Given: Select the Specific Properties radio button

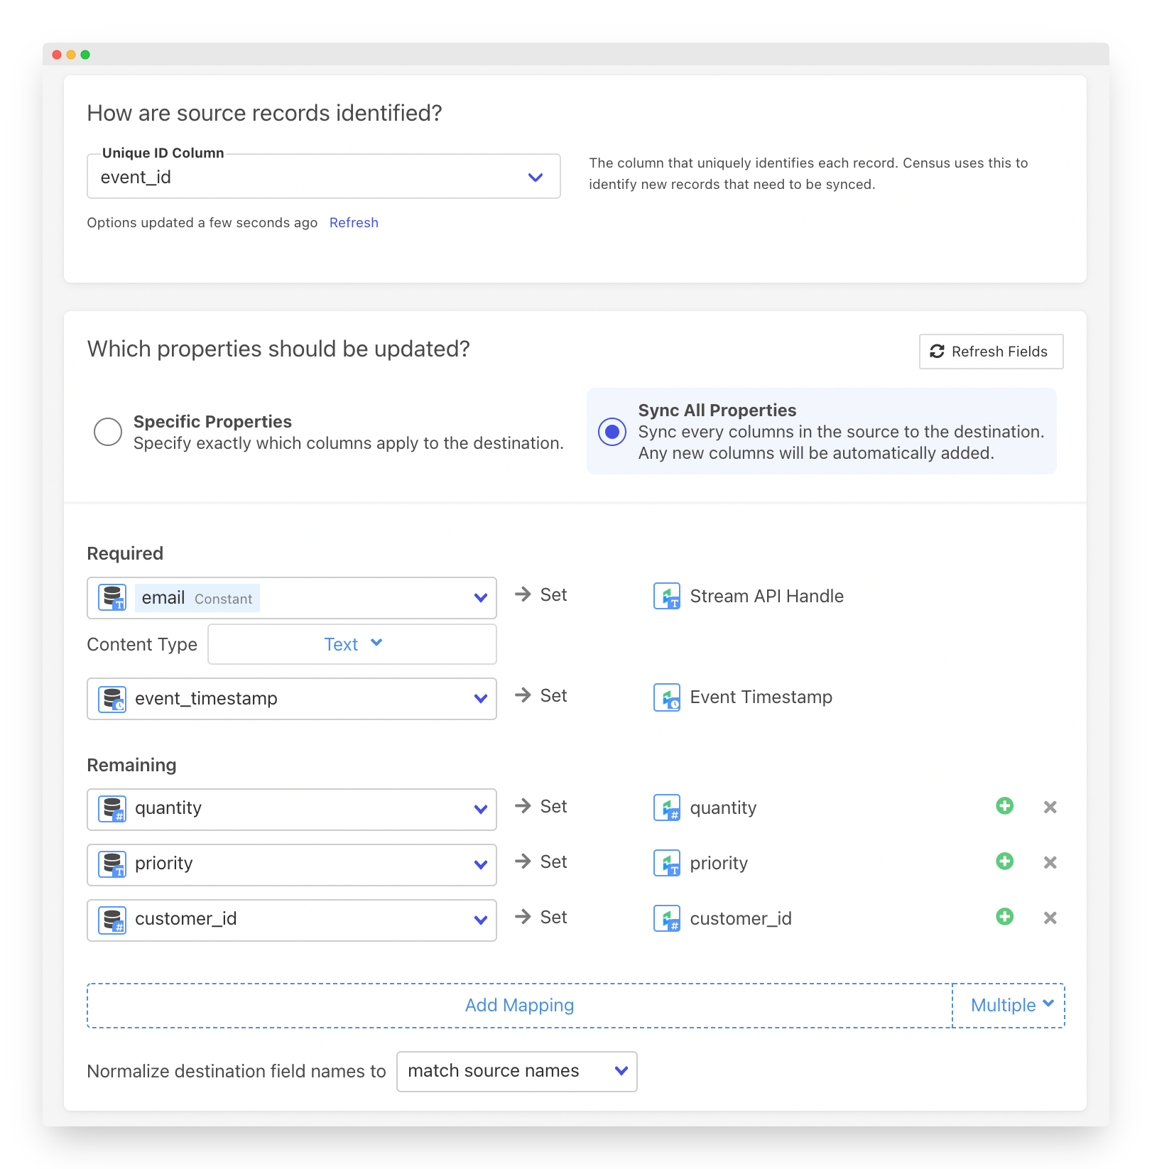Looking at the screenshot, I should tap(108, 432).
